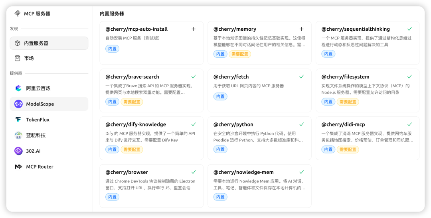The width and height of the screenshot is (431, 218).
Task: Click the description 自动安装 MCP 服务（测试版）
Action: pos(133,38)
